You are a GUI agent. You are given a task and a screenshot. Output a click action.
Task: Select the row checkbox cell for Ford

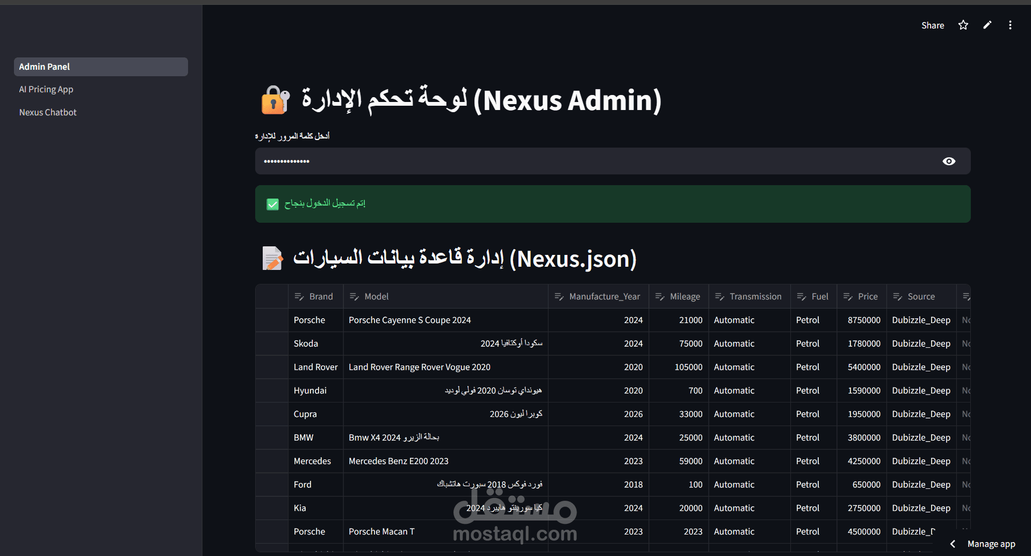[272, 485]
